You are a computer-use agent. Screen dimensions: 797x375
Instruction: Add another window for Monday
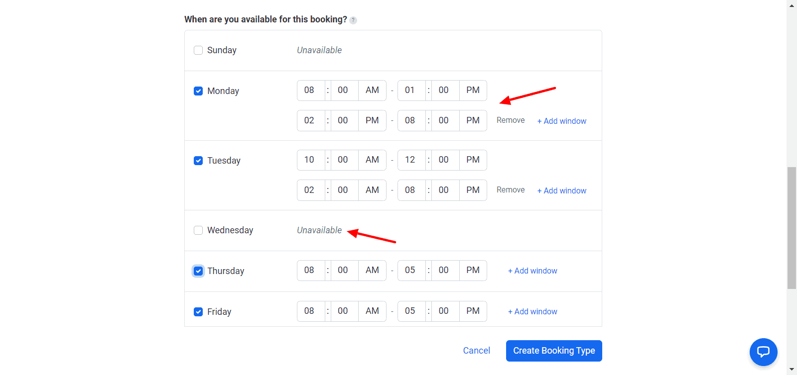(561, 121)
